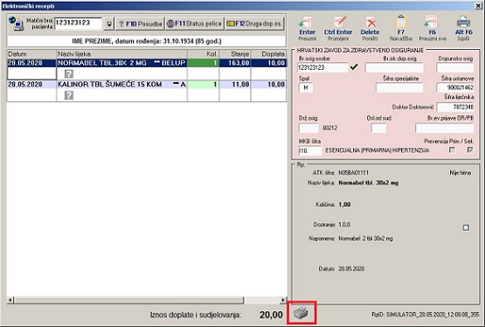Click Br.osig.osobe input field
The height and width of the screenshot is (327, 485).
pyautogui.click(x=322, y=67)
